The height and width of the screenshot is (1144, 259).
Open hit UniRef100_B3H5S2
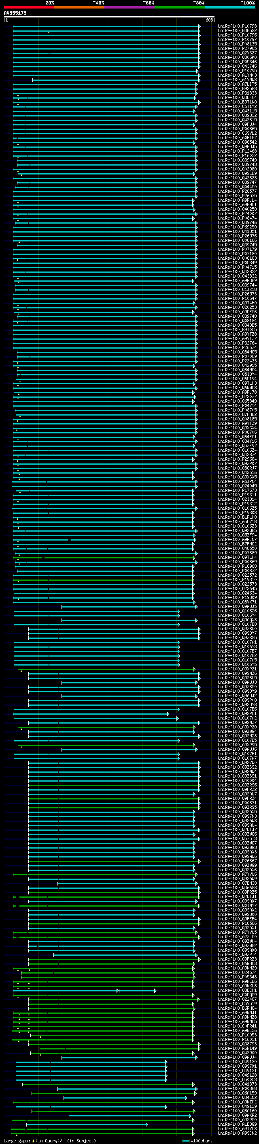[x=237, y=31]
